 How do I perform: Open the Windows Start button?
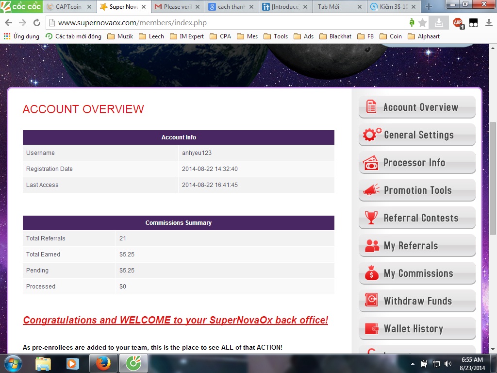[13, 363]
